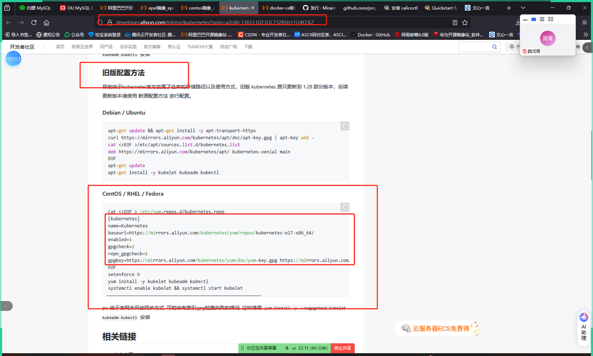Viewport: 593px width, 356px height.
Task: Click the browser address bar URL
Action: 215,22
